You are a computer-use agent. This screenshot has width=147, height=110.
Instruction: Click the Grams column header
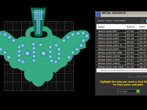pos(131,27)
